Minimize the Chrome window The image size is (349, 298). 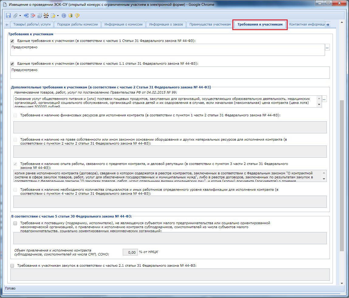[x=320, y=3]
